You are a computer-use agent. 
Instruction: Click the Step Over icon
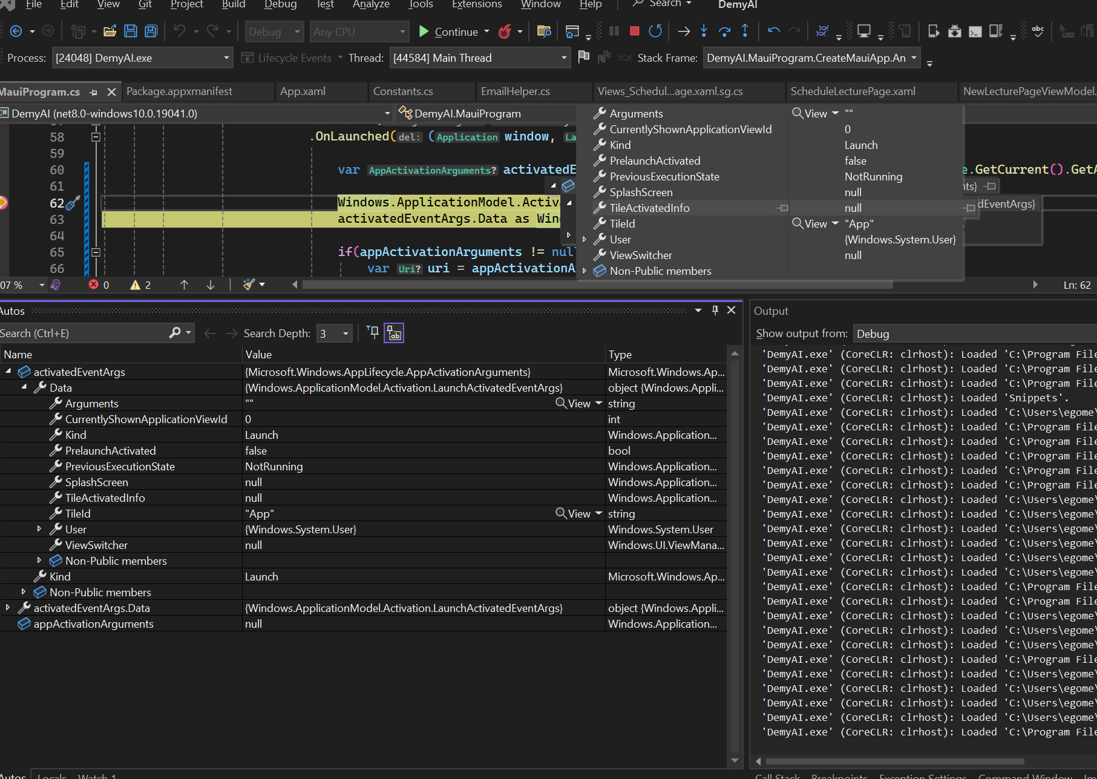(725, 31)
